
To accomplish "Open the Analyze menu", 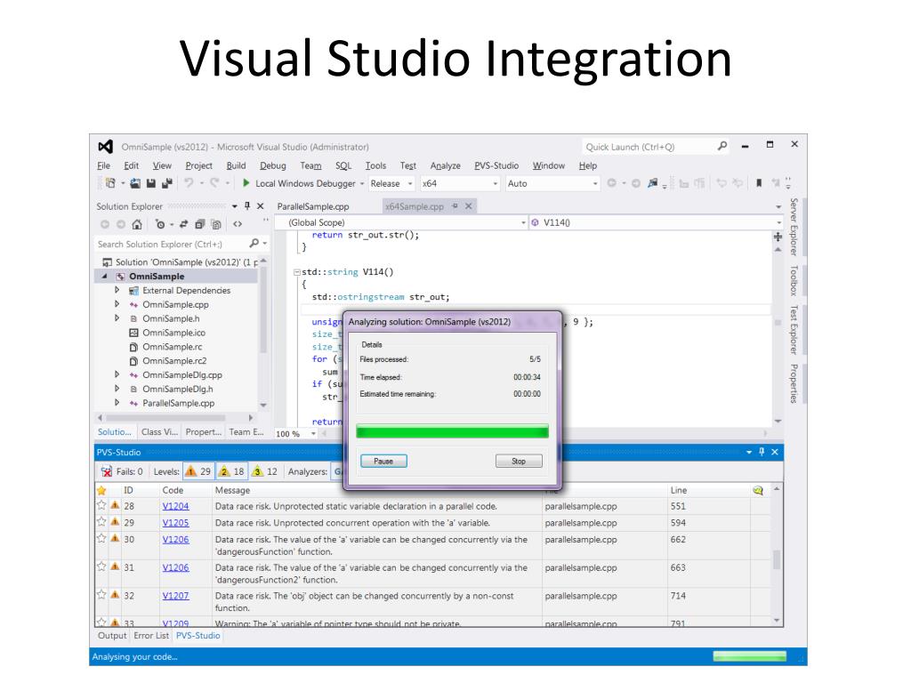I will pos(445,165).
